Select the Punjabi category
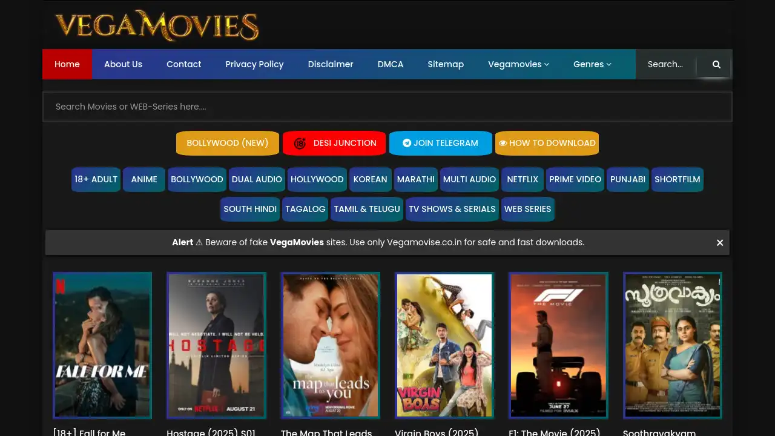The image size is (775, 436). coord(628,179)
